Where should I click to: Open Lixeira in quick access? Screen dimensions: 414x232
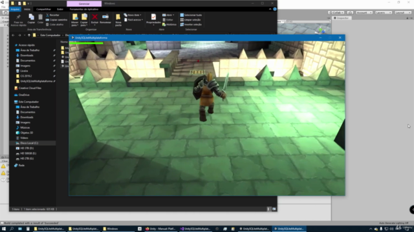24,71
